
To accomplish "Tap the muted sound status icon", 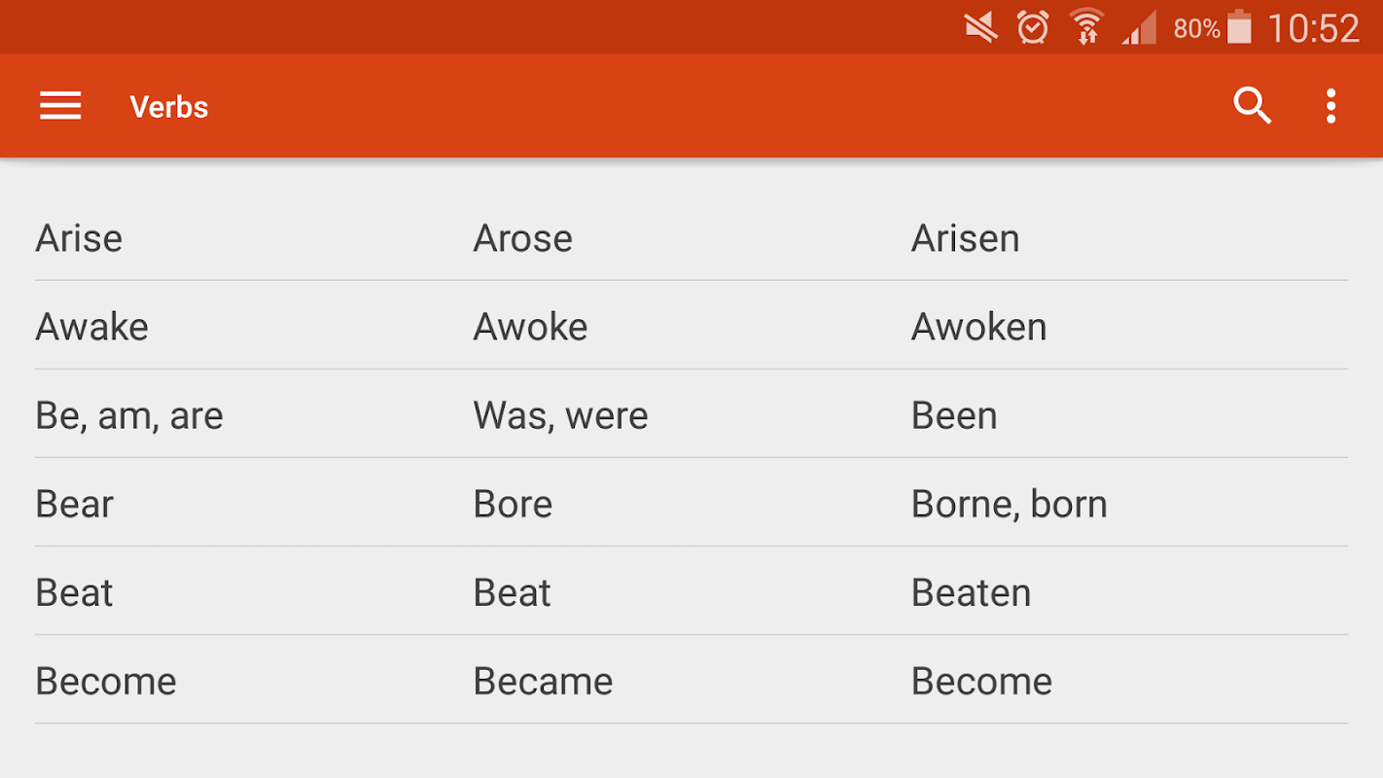I will click(x=981, y=27).
